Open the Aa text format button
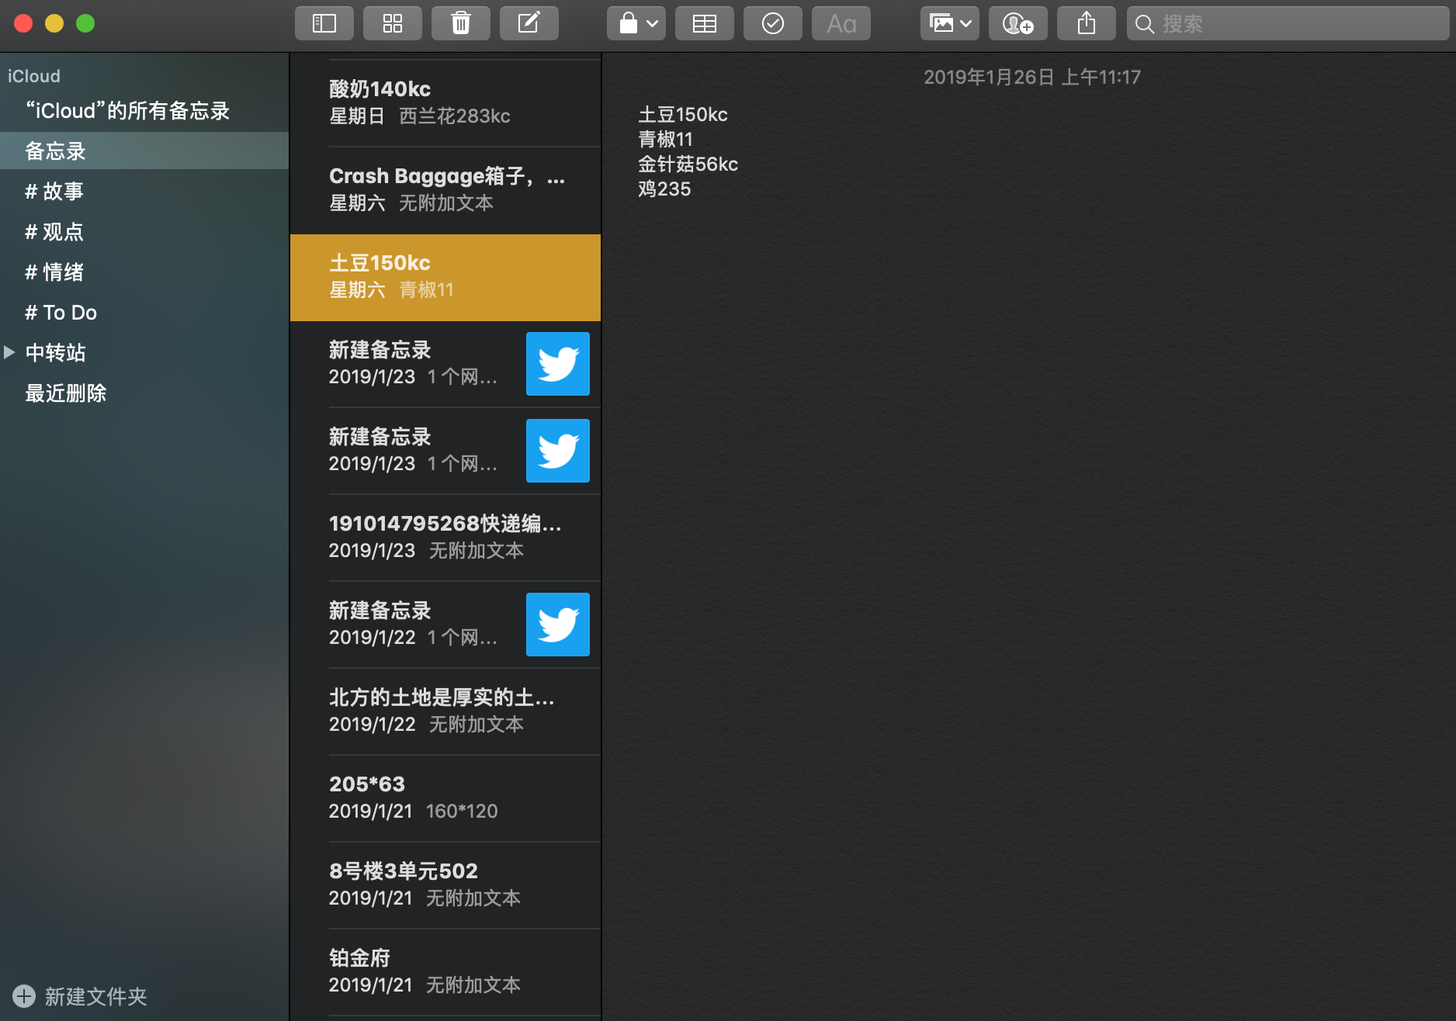The width and height of the screenshot is (1456, 1021). (841, 23)
